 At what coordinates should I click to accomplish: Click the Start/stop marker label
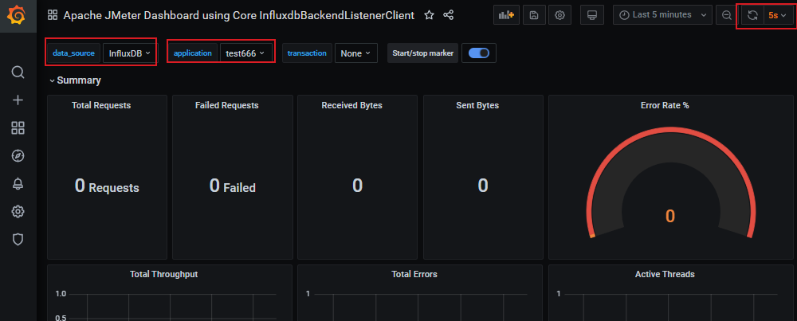[423, 53]
